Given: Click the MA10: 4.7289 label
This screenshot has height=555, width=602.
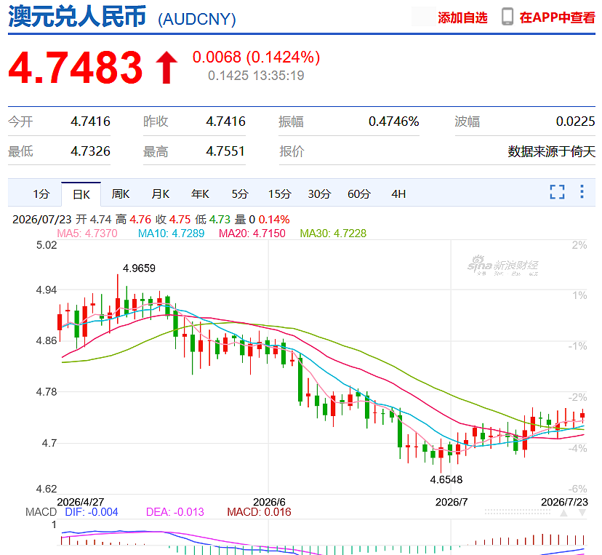Looking at the screenshot, I should (x=172, y=233).
